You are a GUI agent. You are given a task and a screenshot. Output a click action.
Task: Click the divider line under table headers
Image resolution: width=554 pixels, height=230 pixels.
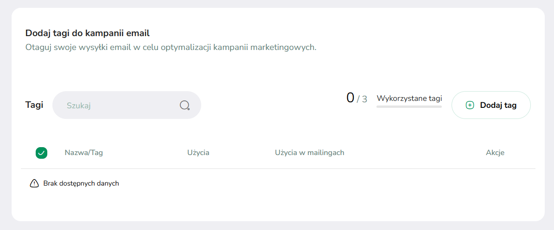click(x=278, y=168)
